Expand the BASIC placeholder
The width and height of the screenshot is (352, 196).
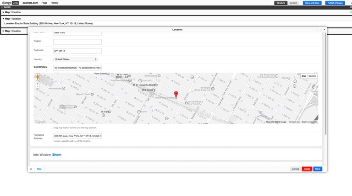click(x=2, y=7)
